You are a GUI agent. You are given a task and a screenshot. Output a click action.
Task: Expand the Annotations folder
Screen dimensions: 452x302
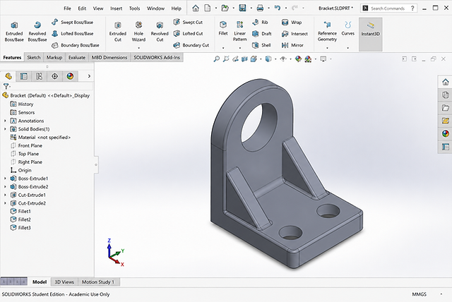(x=5, y=121)
